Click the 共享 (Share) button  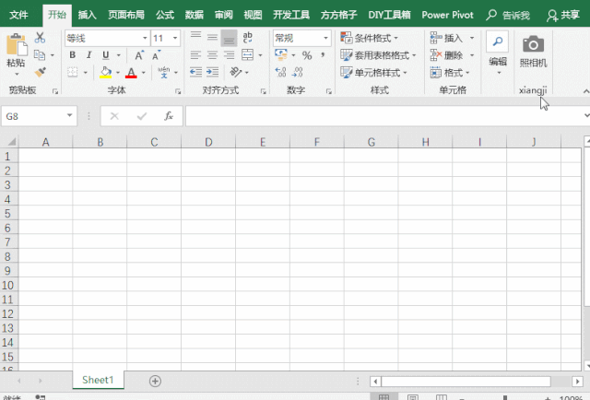tap(564, 15)
